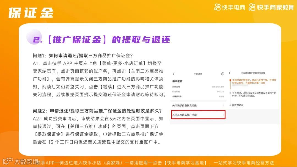Expand 关闭快手商品售卖功能 with its chevron
Screen dimensions: 297x167
224,105
